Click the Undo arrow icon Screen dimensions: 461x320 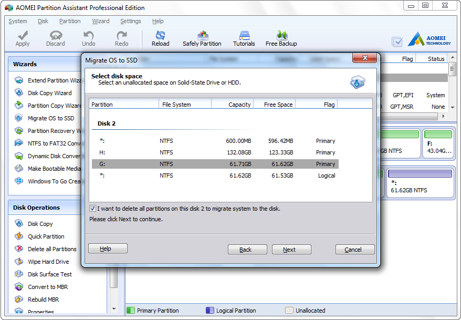coord(88,35)
